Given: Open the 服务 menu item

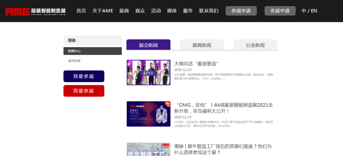Looking at the screenshot, I should [188, 11].
